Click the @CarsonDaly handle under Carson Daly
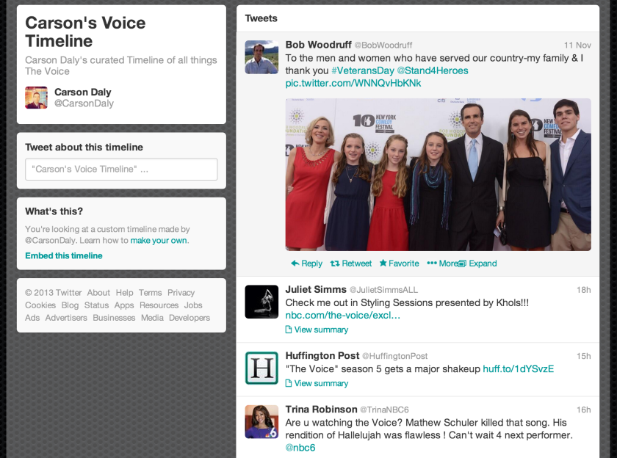This screenshot has height=458, width=617. [x=84, y=103]
